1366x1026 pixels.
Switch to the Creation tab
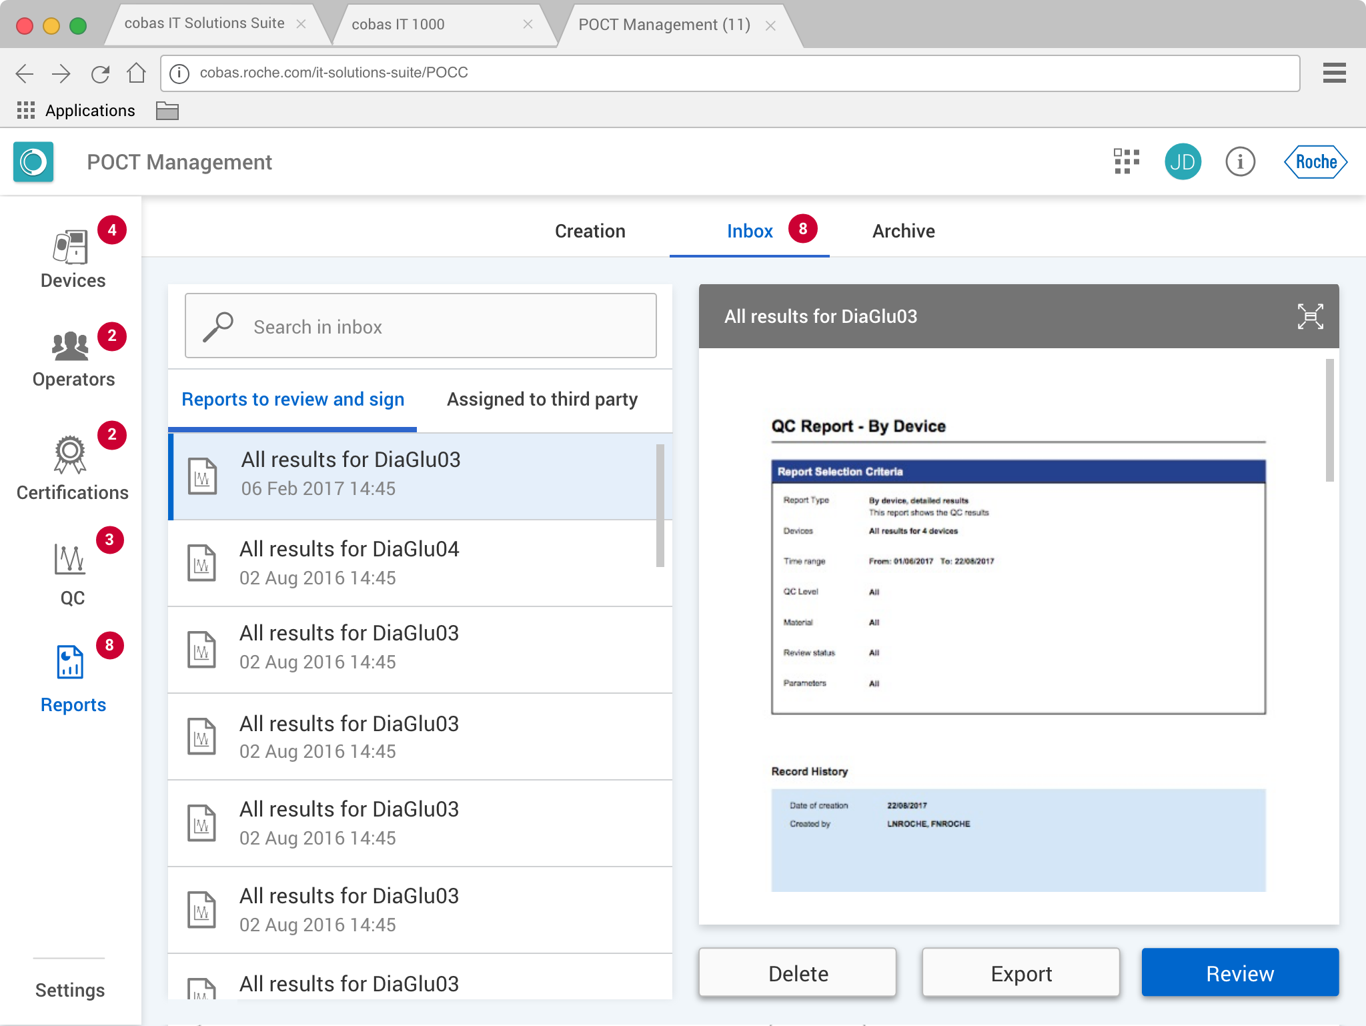[x=590, y=231]
